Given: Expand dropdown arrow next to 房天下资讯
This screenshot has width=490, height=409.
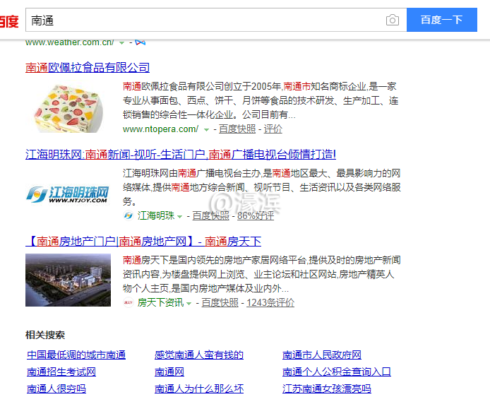Looking at the screenshot, I should click(189, 303).
